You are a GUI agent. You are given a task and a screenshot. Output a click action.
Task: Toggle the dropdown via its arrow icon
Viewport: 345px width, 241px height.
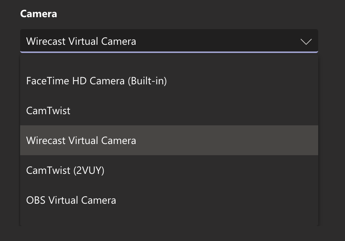pos(306,41)
